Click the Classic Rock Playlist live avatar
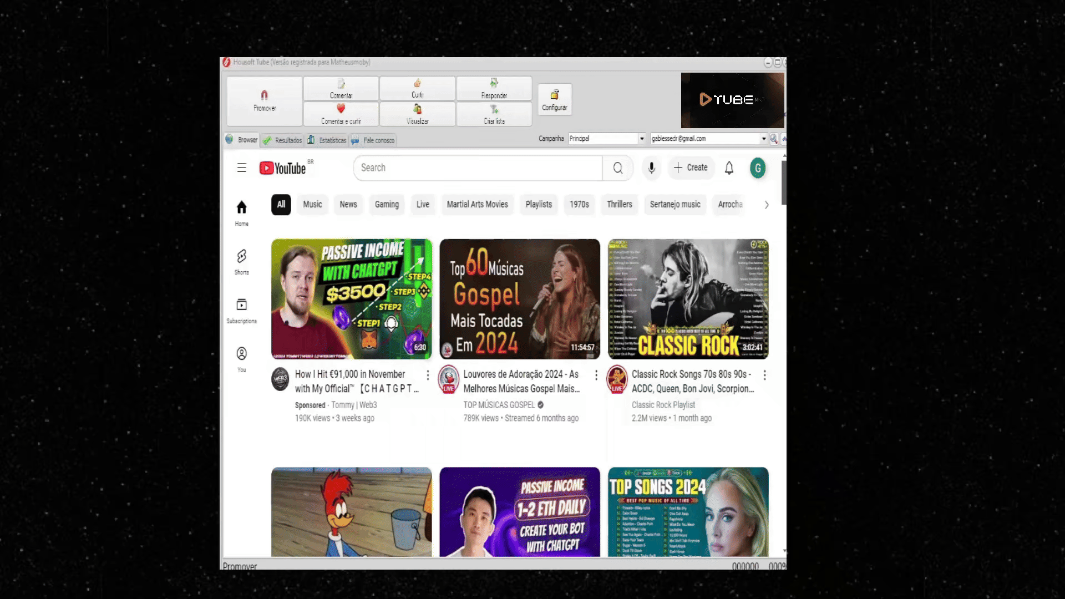This screenshot has width=1065, height=599. pyautogui.click(x=617, y=379)
